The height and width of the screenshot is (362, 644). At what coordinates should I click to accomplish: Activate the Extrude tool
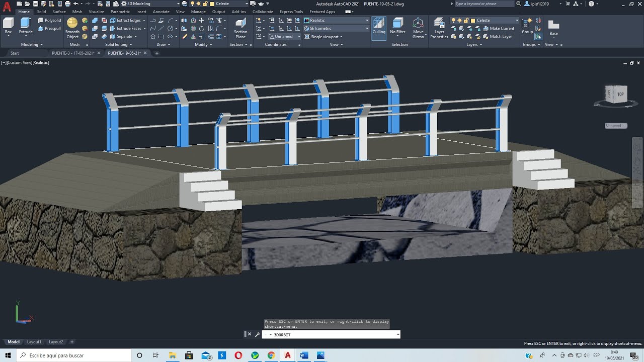(26, 26)
